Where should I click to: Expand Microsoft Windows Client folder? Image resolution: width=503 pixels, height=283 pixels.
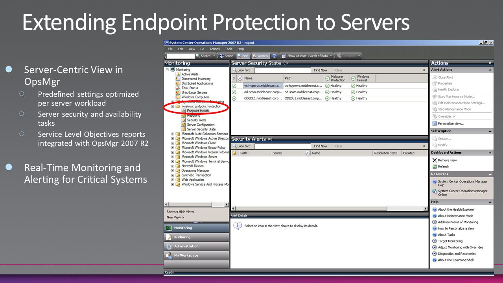point(173,143)
